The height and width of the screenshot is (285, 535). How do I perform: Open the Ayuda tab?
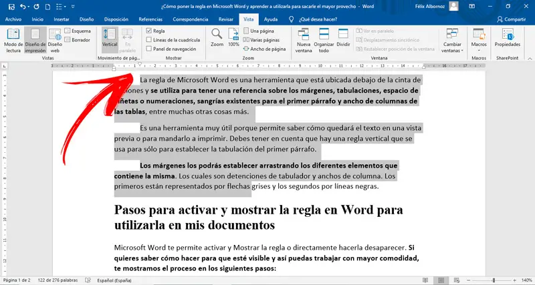(x=271, y=19)
